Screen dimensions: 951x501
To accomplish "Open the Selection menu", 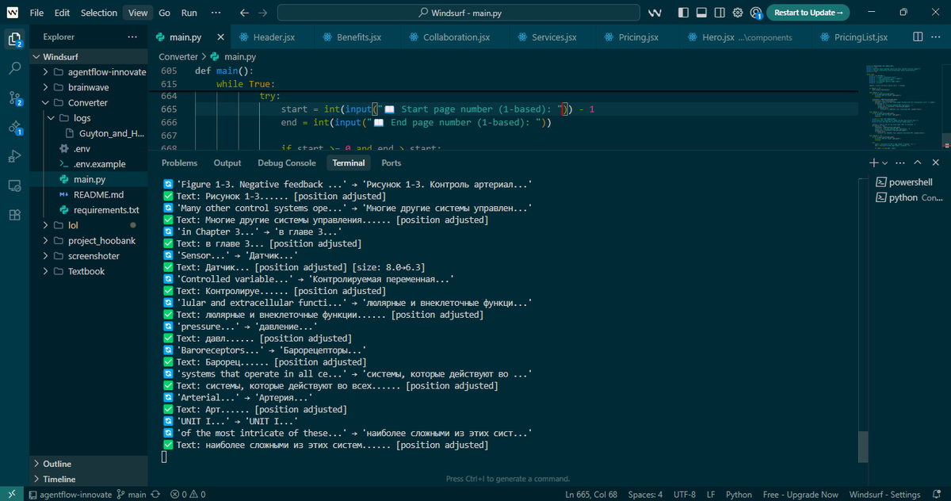I will pyautogui.click(x=99, y=13).
